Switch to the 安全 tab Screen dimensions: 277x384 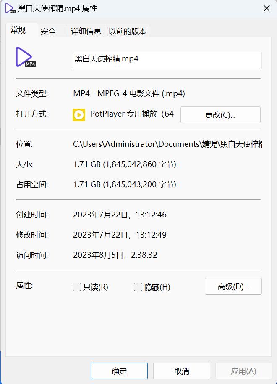coord(48,31)
